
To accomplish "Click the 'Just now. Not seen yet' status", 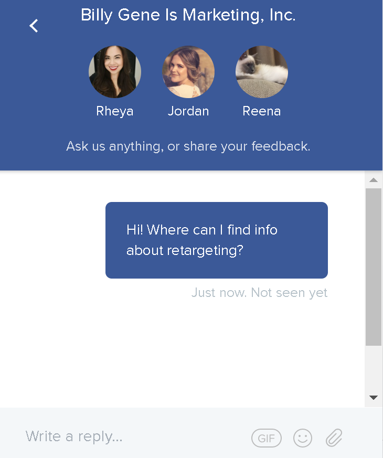I will 259,293.
